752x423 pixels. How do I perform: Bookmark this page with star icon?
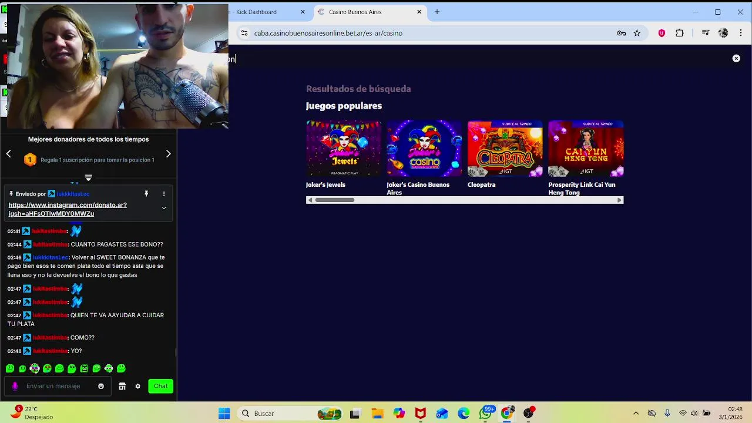(637, 33)
